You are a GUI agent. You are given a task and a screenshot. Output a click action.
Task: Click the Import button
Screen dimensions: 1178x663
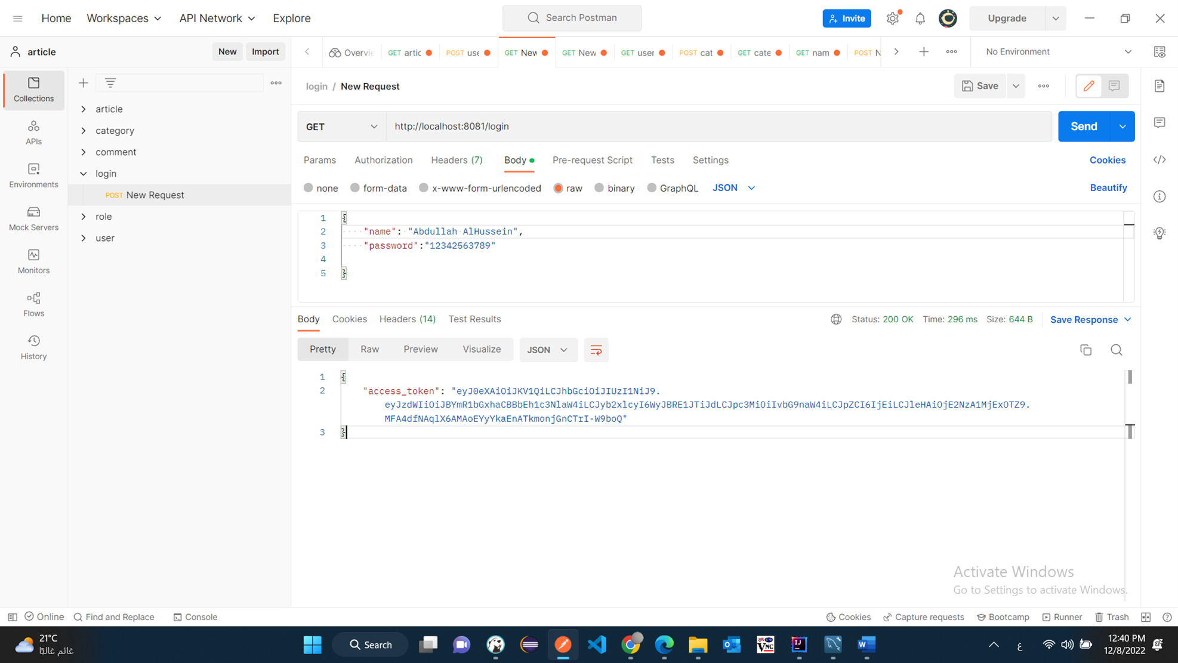(265, 52)
